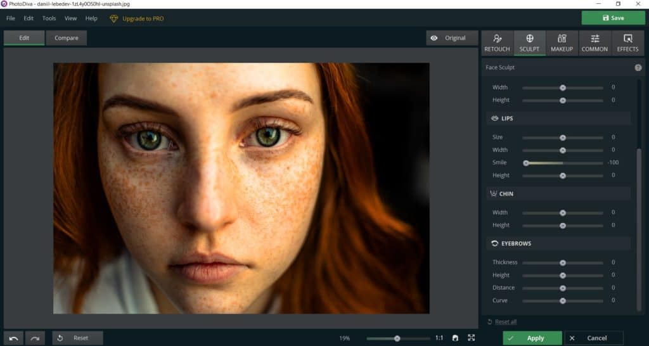The height and width of the screenshot is (346, 649).
Task: Open the Common adjustments panel
Action: (x=594, y=43)
